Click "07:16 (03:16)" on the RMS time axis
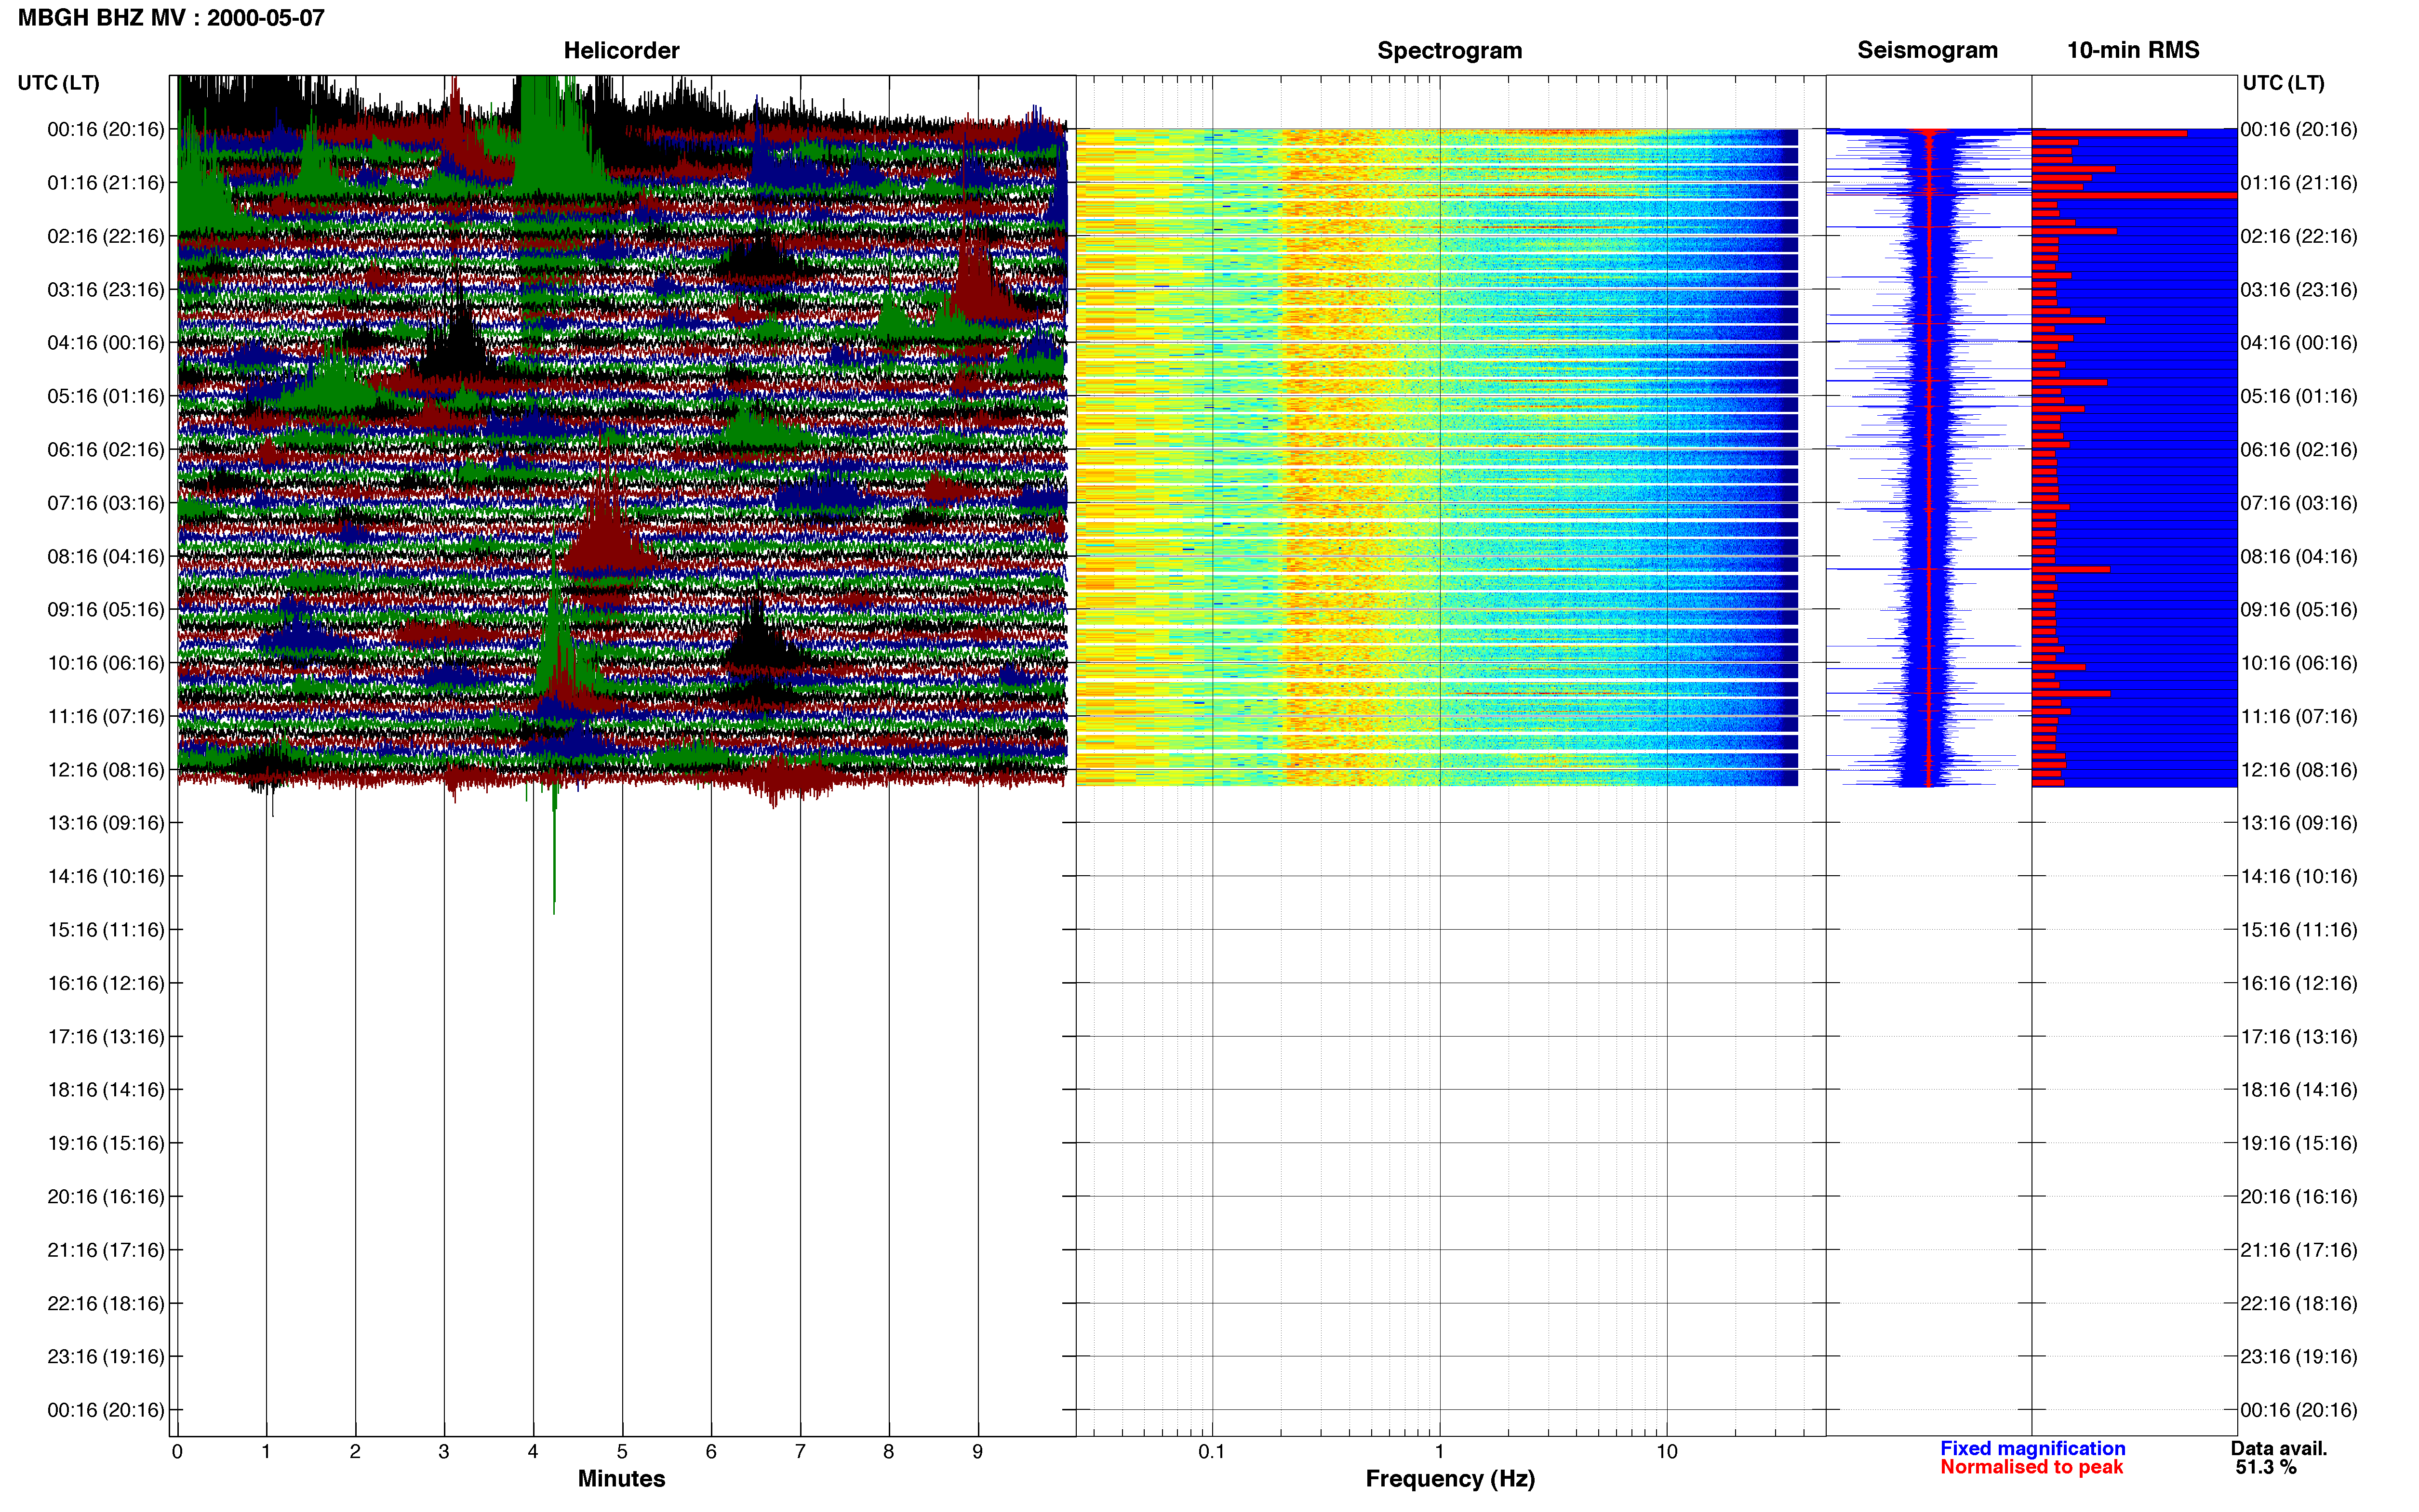Viewport: 2419px width, 1512px height. pyautogui.click(x=2299, y=503)
